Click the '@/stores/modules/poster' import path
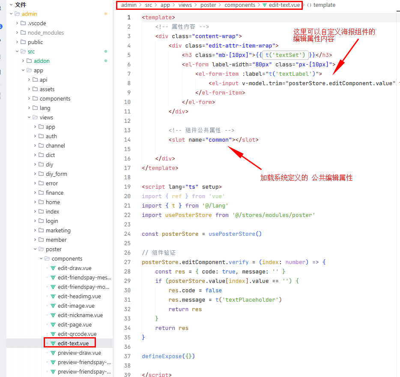 (x=274, y=215)
